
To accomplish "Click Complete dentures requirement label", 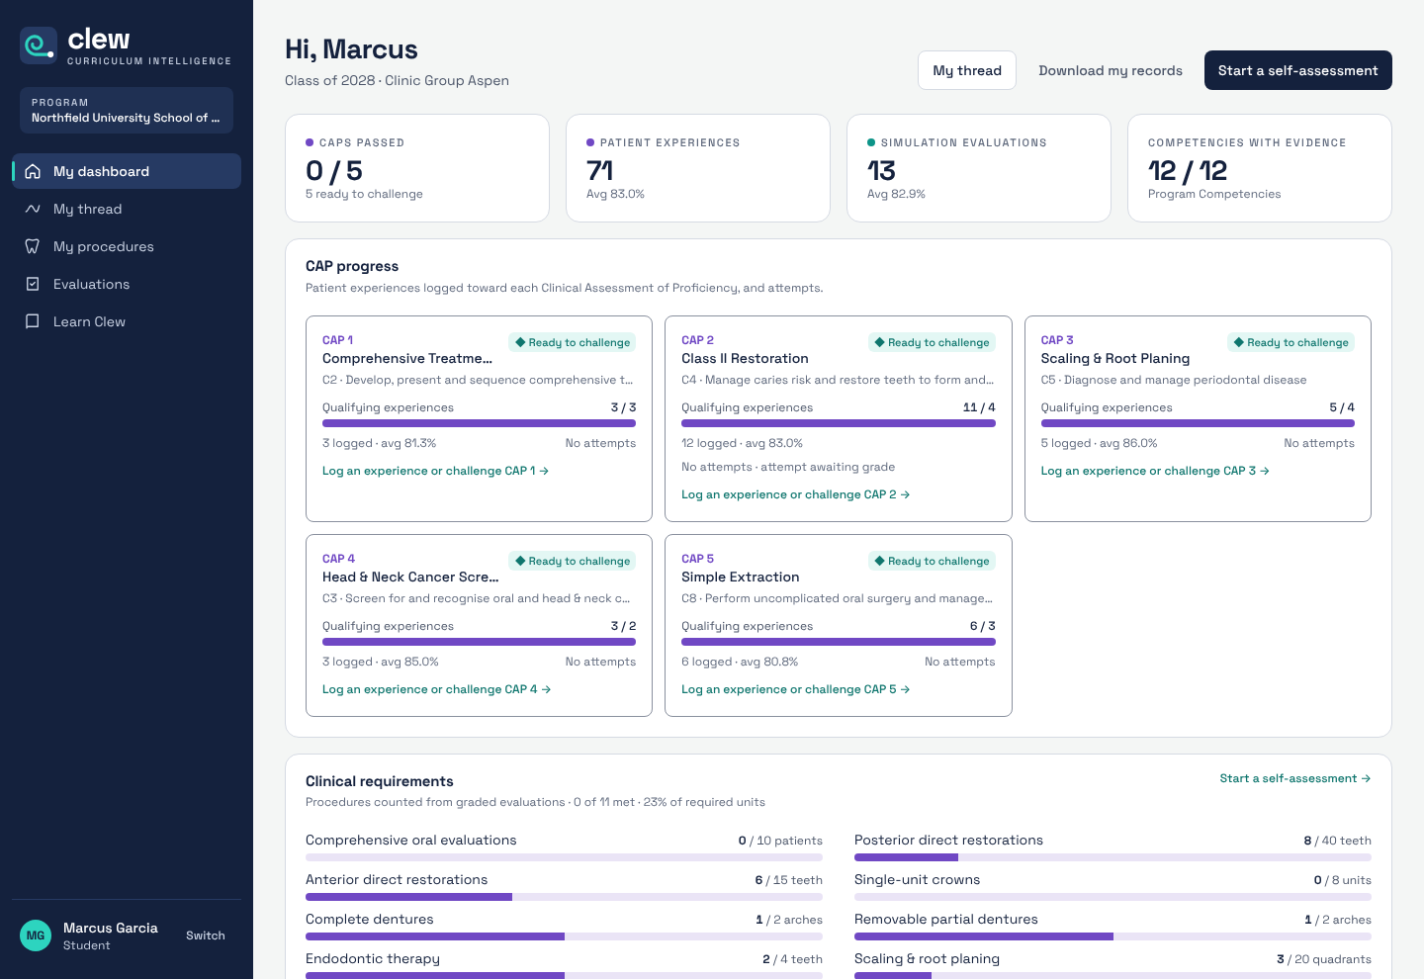I will point(370,919).
